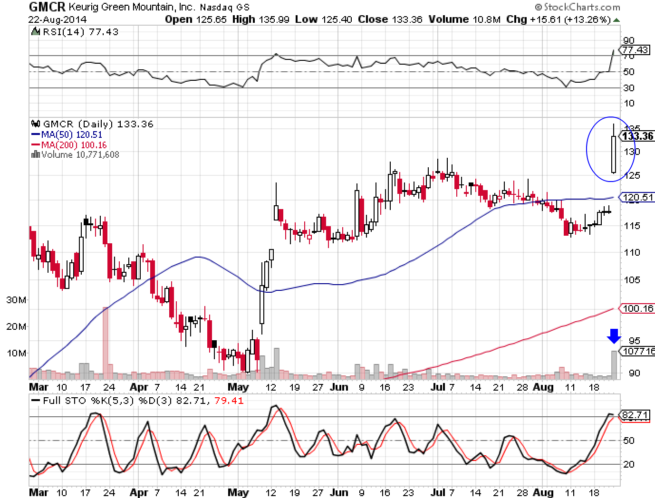
Task: Click the 82.71 value tag on stochastic axis
Action: coord(635,415)
